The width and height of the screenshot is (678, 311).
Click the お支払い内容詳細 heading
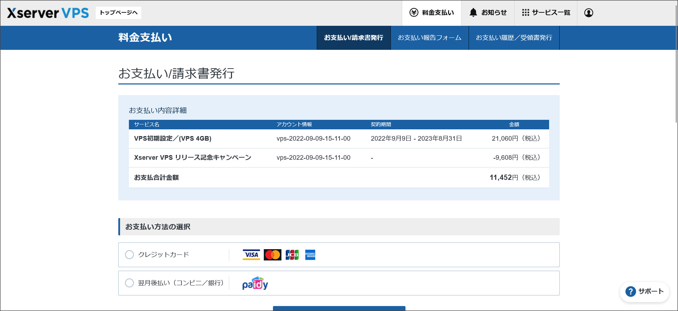point(158,111)
